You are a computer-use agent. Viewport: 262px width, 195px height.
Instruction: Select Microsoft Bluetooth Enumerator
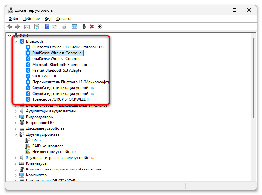60,65
